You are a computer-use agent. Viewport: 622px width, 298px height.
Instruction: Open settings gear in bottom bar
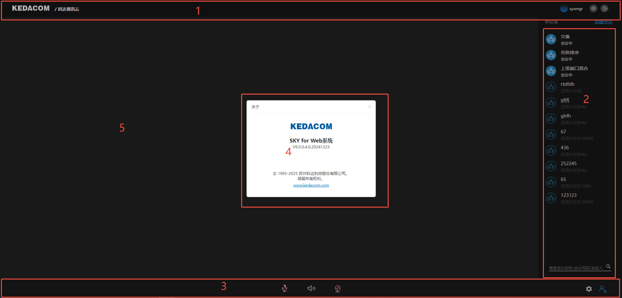[589, 289]
